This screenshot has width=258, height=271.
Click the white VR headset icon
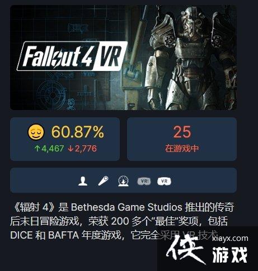pos(164,181)
